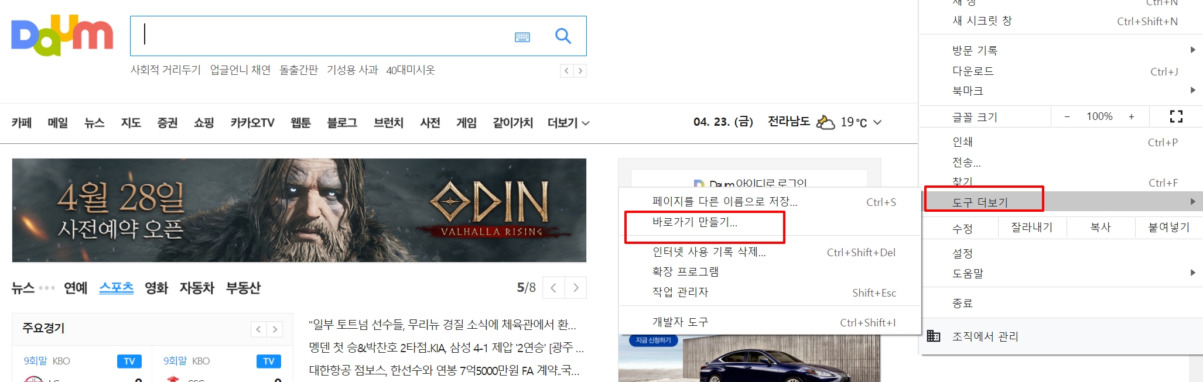
Task: Switch to the 스포츠 news tab
Action: click(117, 288)
